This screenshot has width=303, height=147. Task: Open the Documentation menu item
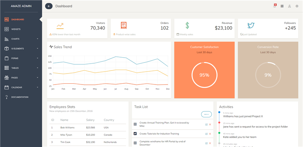(21, 97)
